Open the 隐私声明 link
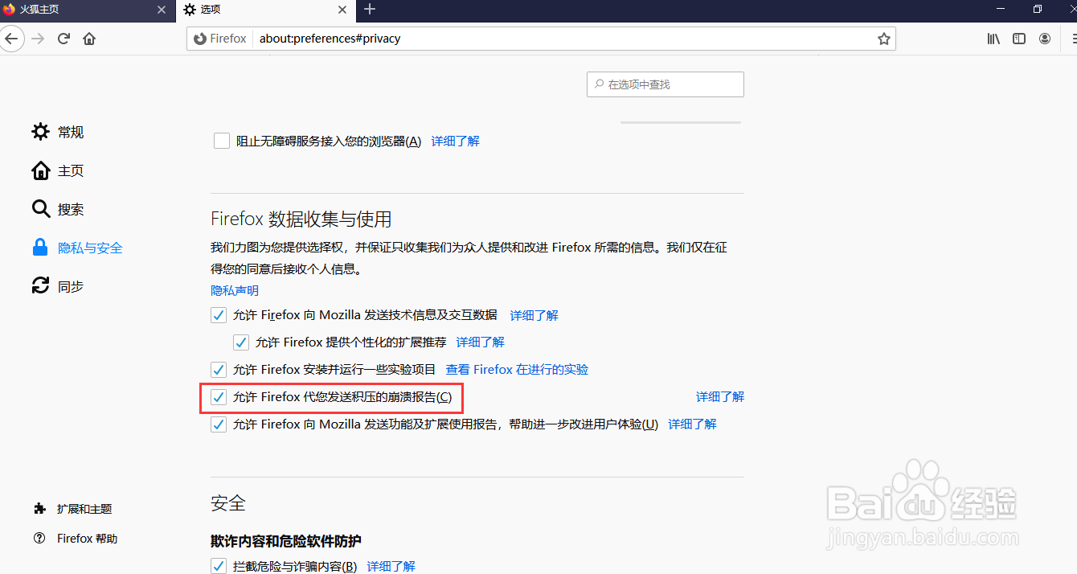 [235, 290]
